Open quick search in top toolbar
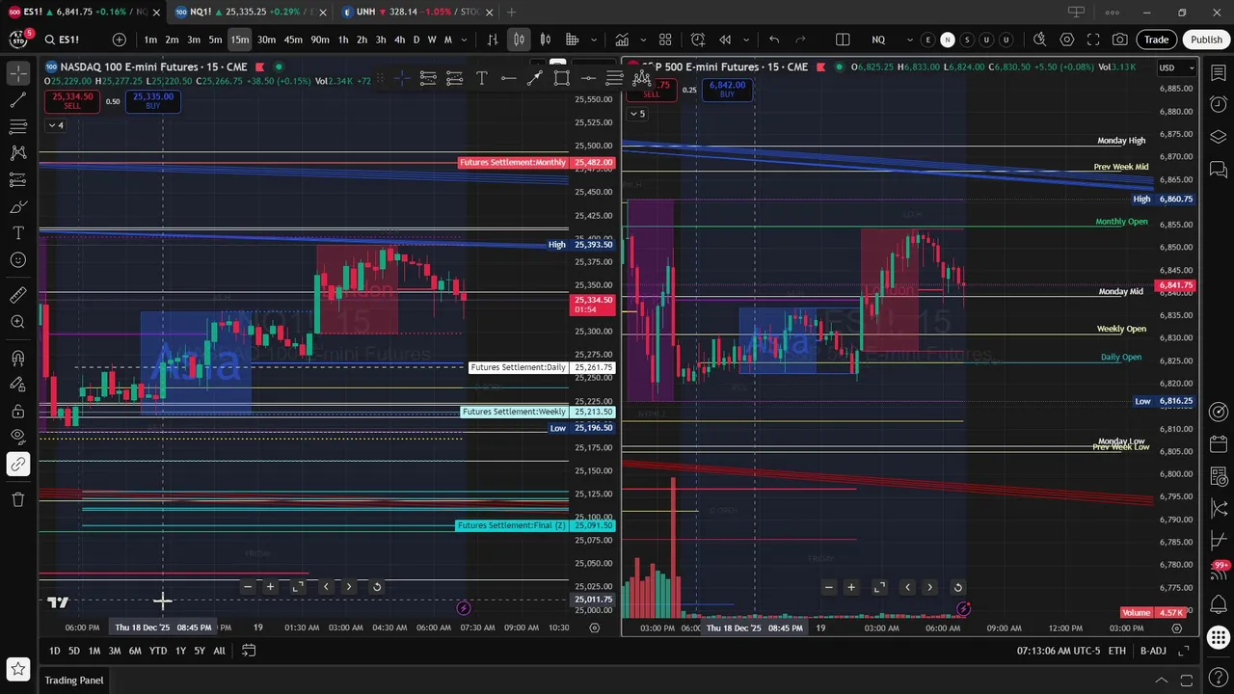 [x=1039, y=40]
